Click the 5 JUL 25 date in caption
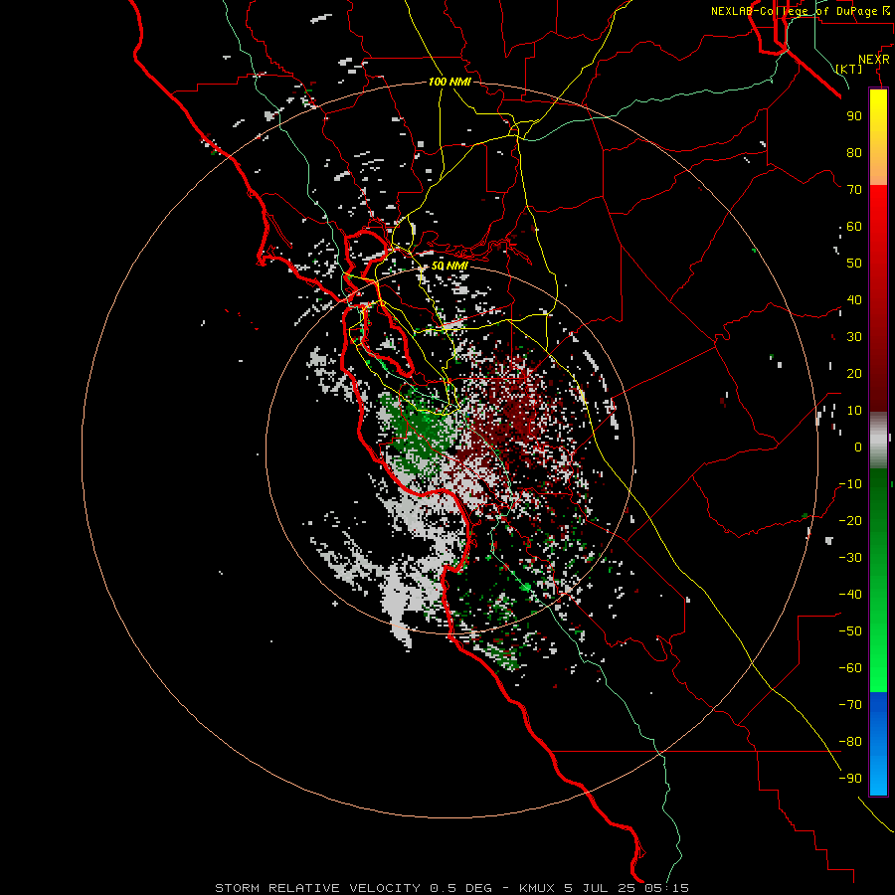 pyautogui.click(x=603, y=888)
